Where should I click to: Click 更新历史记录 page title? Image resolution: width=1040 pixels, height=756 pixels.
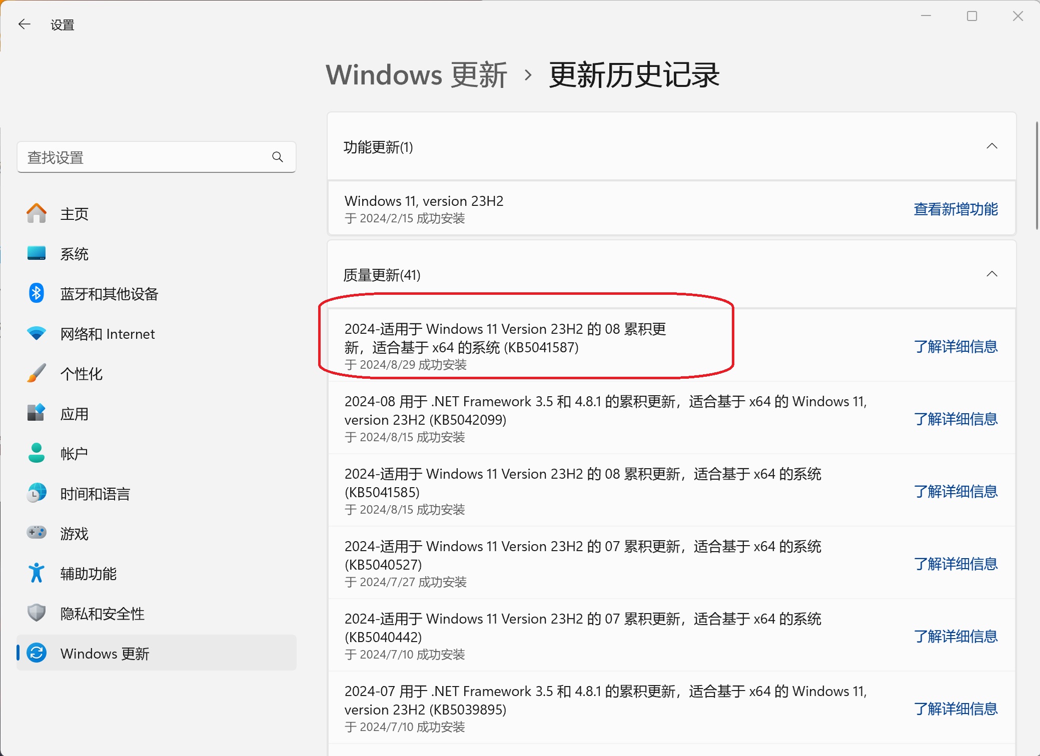[x=634, y=75]
